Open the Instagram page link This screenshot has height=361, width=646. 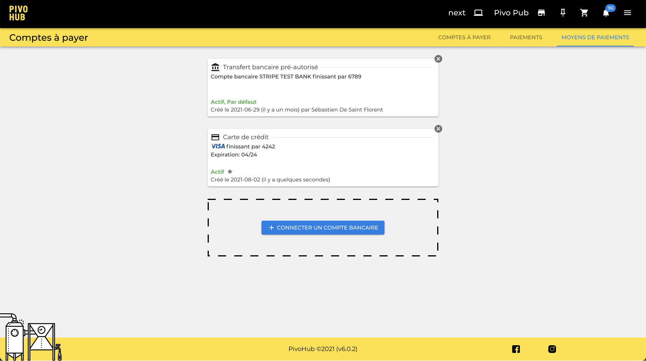pos(552,349)
